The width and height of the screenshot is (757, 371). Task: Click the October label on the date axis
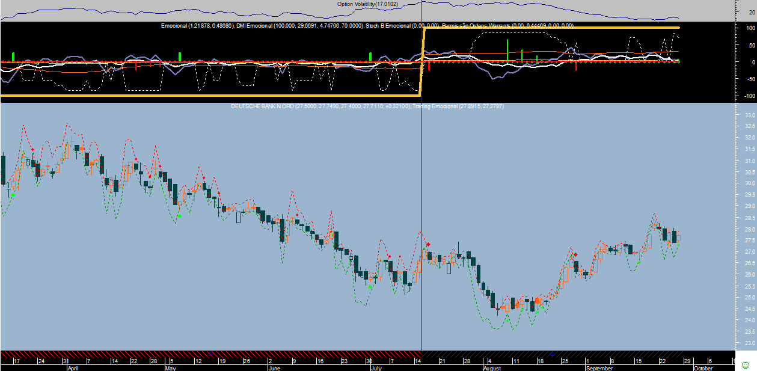[x=703, y=367]
